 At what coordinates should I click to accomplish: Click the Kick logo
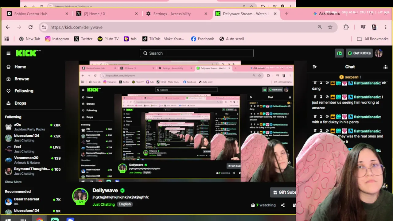point(28,53)
